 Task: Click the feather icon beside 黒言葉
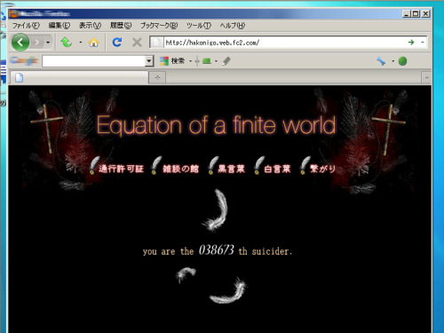click(x=212, y=165)
